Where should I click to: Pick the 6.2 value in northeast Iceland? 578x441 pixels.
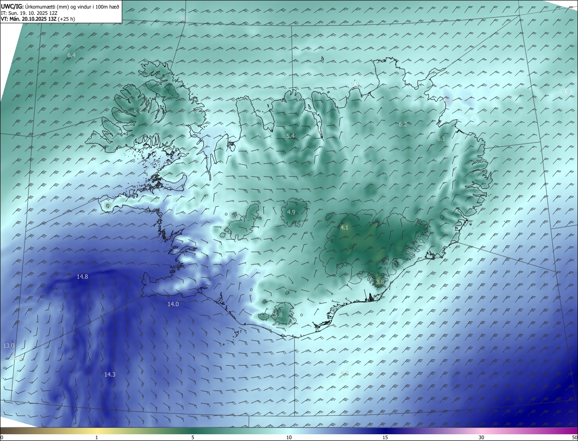pyautogui.click(x=403, y=124)
